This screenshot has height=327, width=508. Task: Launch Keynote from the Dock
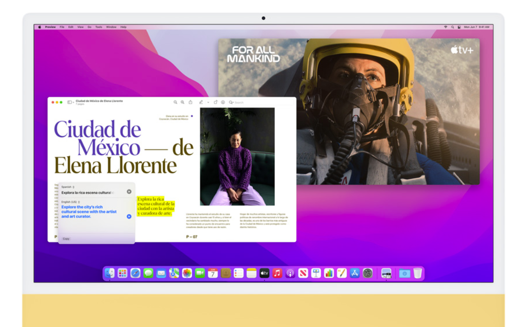[x=316, y=273]
